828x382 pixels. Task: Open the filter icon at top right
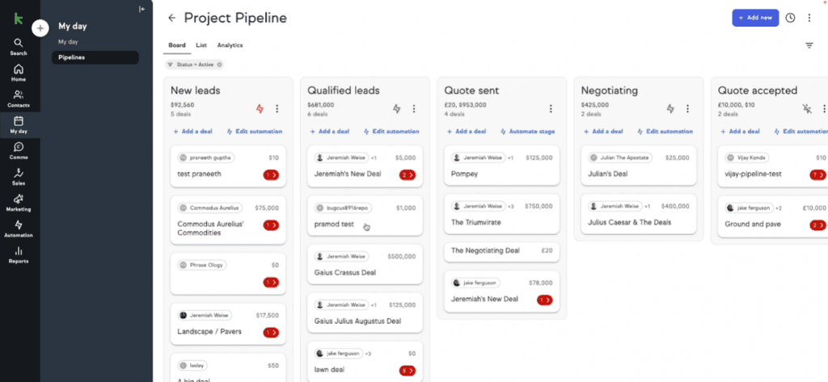[809, 46]
